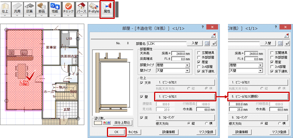
Task: Confirm with the OK button
Action: [x=117, y=132]
